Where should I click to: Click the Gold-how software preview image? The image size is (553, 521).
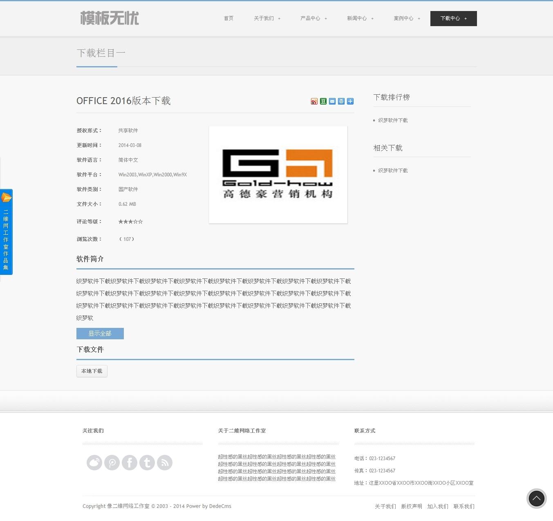point(278,175)
